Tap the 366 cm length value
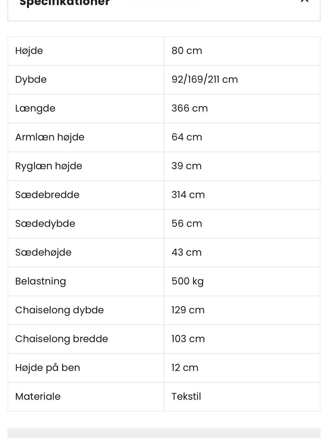Viewport: 328px width, 438px height. [x=190, y=108]
